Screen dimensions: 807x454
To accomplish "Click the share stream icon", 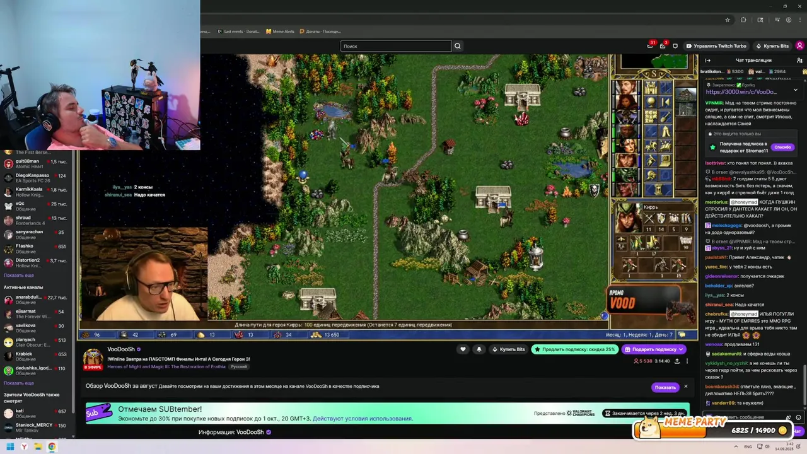I will (677, 361).
